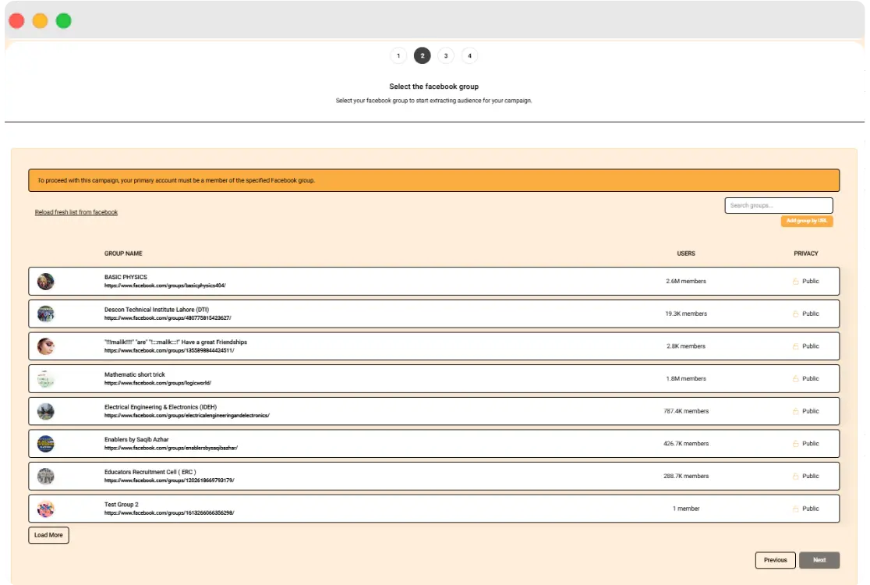The height and width of the screenshot is (585, 870).
Task: Click the basicphysics404 group URL
Action: tap(164, 285)
